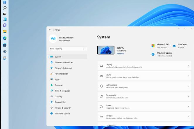
Task: Click the Sound speaker icon
Action: tap(101, 76)
